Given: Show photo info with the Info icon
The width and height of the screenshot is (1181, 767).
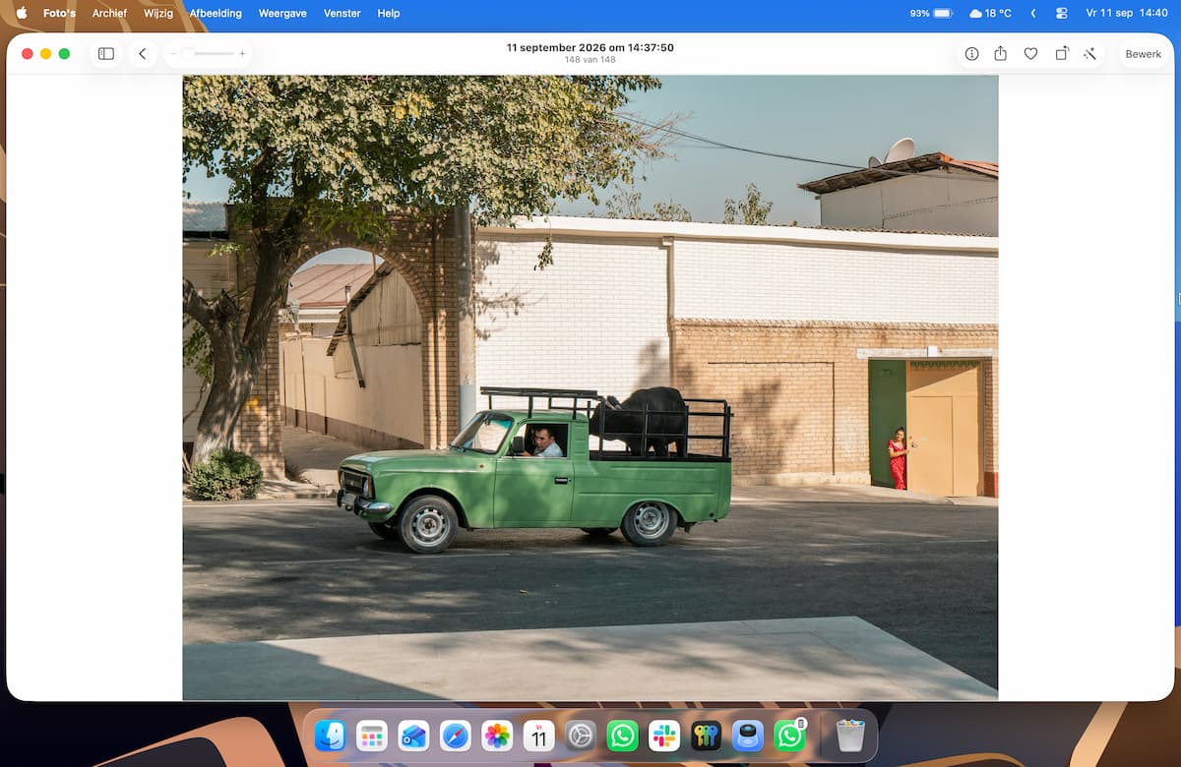Looking at the screenshot, I should (971, 54).
